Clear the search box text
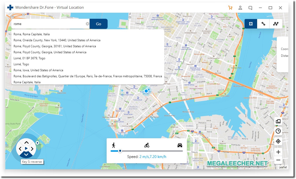 tap(87, 24)
